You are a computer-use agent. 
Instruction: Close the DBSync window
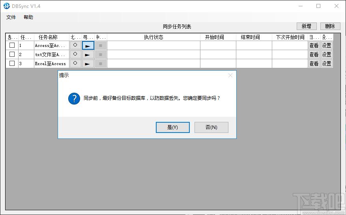coord(336,6)
